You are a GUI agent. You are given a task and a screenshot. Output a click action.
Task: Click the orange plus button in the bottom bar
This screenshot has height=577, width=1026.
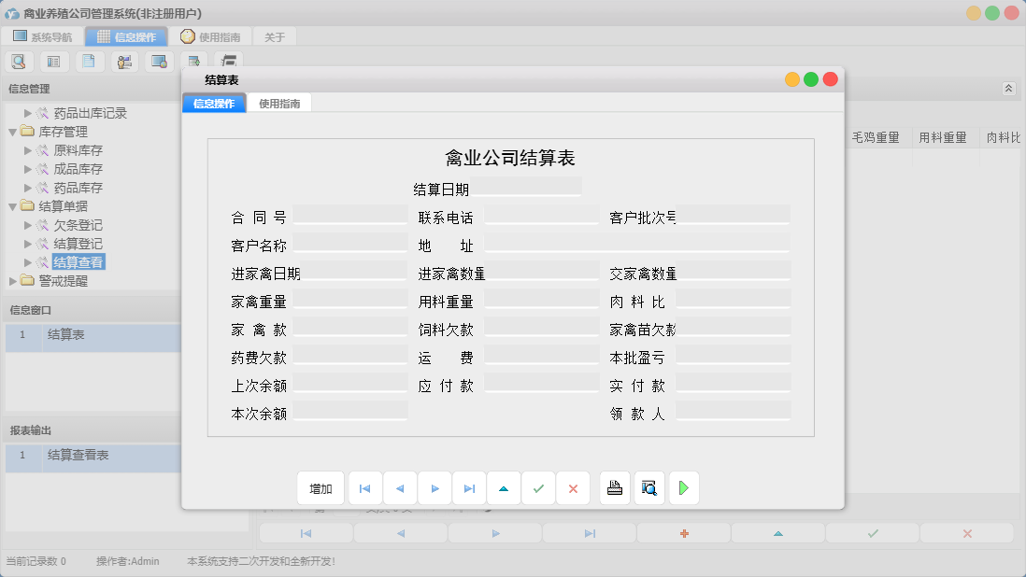[x=684, y=532]
